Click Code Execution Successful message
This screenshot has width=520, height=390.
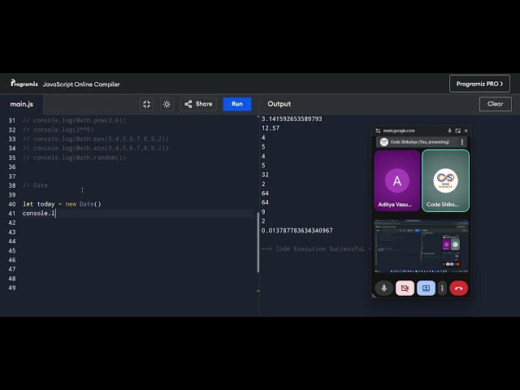click(316, 249)
